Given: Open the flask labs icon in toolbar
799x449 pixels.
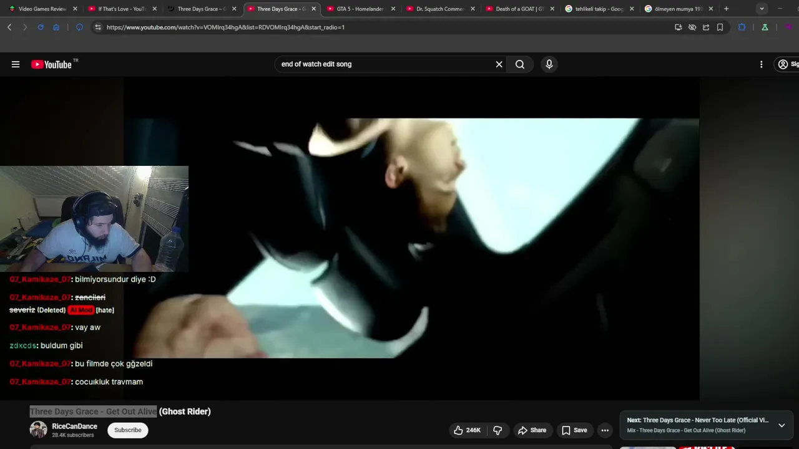Looking at the screenshot, I should tap(765, 27).
